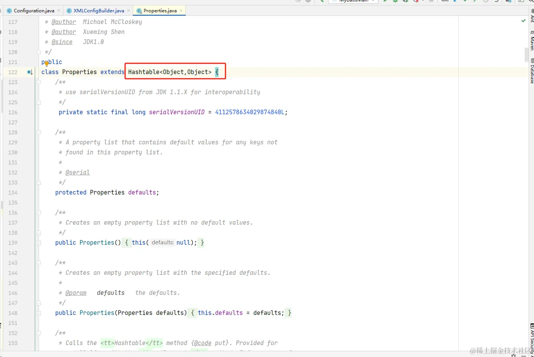Screen dimensions: 534x357
Task: Click line number 126 in the gutter
Action: (13, 112)
